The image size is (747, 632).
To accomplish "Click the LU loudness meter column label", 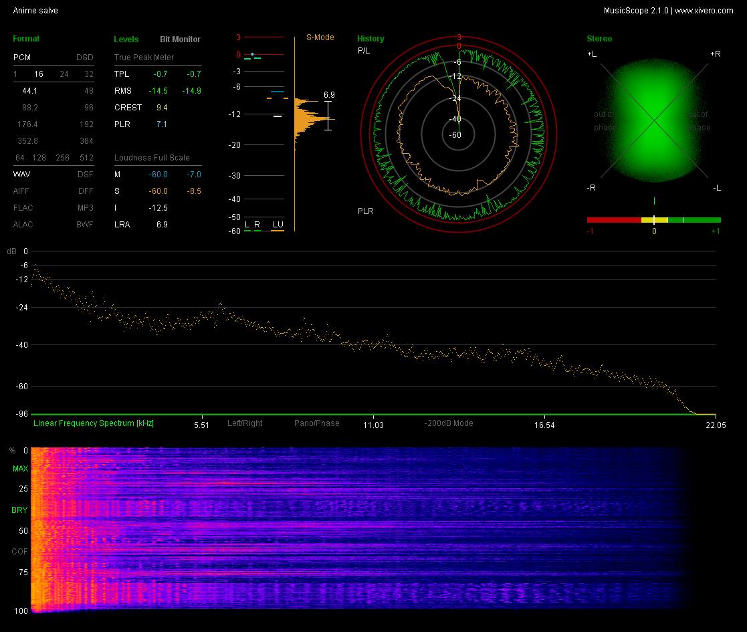I will pyautogui.click(x=278, y=224).
